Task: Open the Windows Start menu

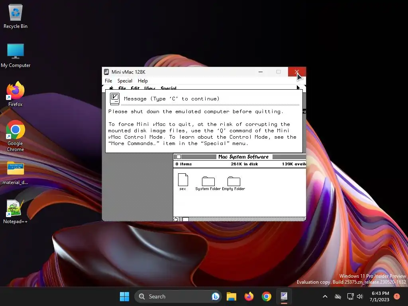Action: pos(124,296)
